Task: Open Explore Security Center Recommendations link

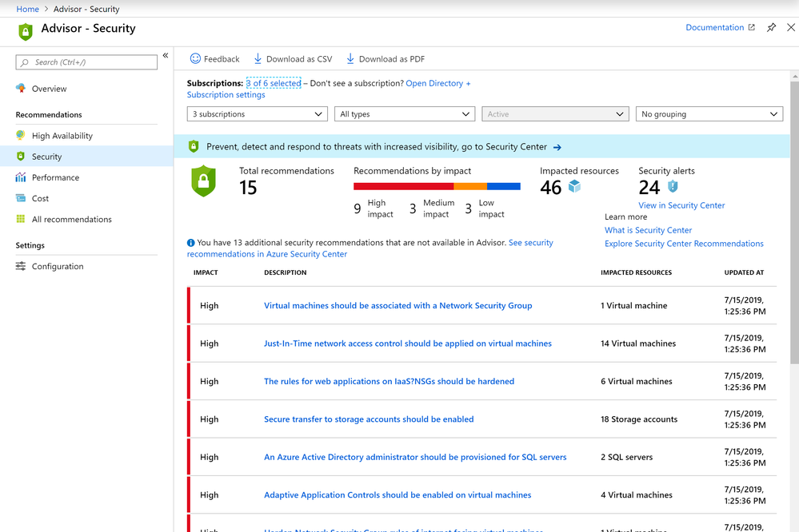Action: point(684,244)
